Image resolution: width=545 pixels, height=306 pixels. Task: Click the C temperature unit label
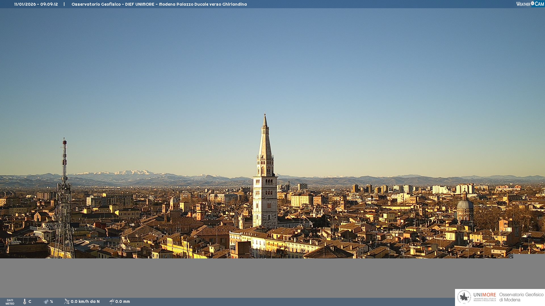tap(30, 301)
